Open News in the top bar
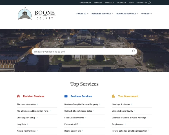169x135 pixels. point(131,3)
